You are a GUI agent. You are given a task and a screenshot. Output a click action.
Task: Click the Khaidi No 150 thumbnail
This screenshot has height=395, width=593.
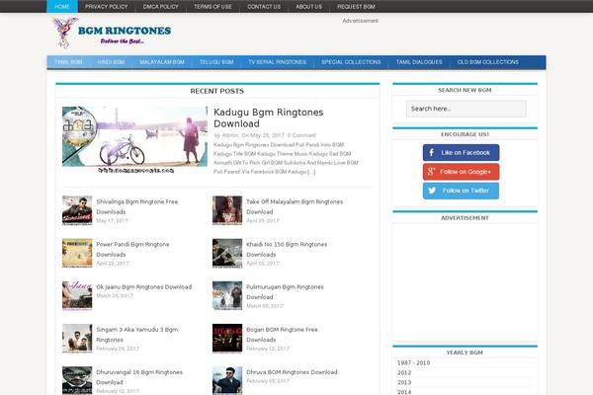(x=227, y=252)
